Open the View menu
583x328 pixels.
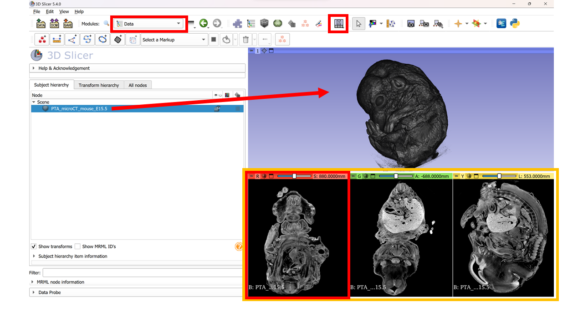point(64,11)
